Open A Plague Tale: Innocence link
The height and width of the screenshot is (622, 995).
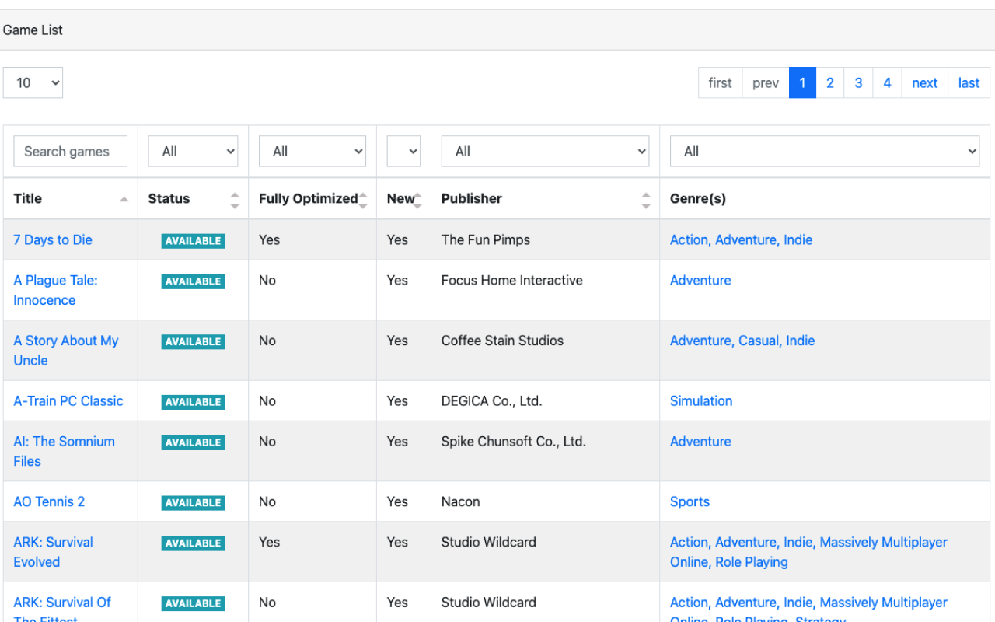point(55,290)
